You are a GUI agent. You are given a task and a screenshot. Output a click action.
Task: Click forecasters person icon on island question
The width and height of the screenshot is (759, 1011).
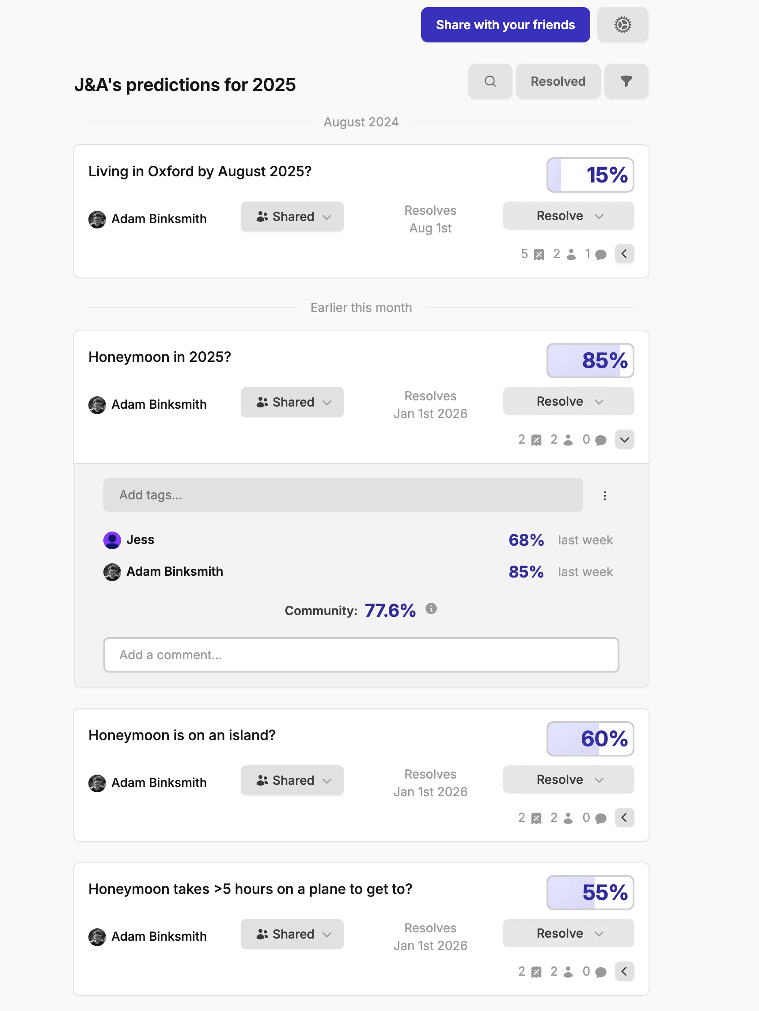[x=568, y=818]
